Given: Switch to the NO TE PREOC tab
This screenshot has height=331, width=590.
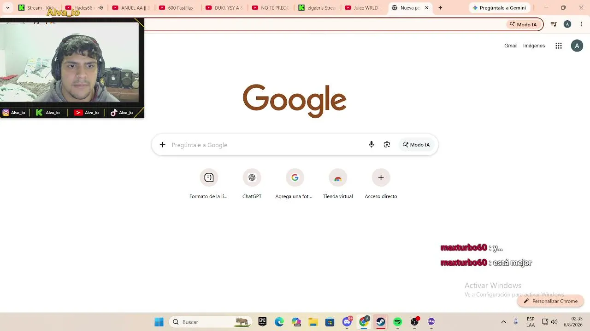Looking at the screenshot, I should tap(271, 8).
